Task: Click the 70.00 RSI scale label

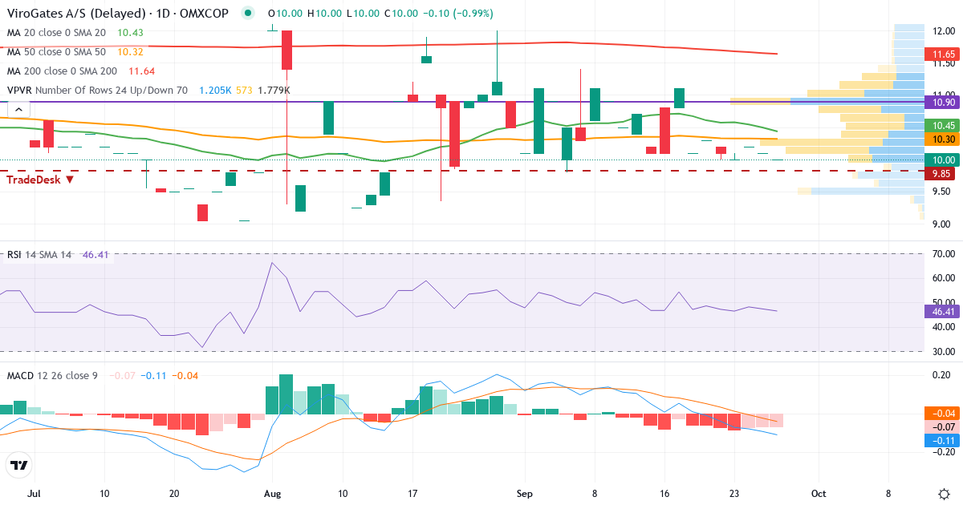Action: (943, 254)
